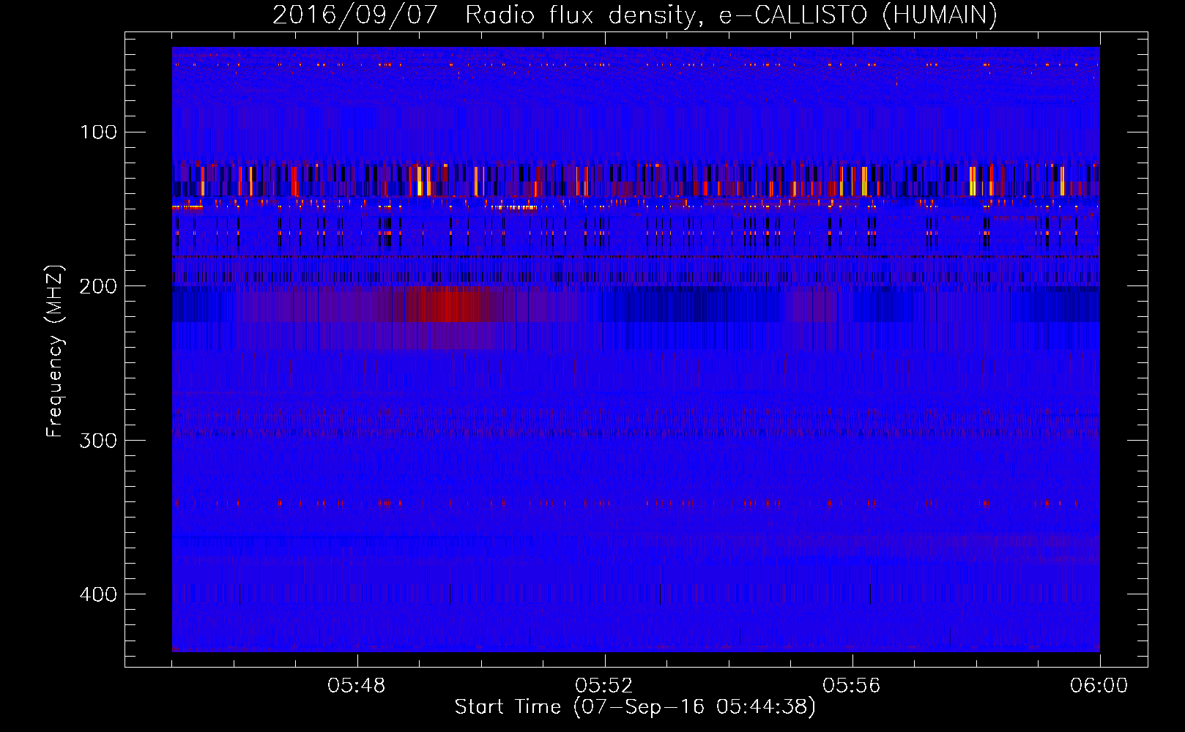Click the 'Frequency (MHZ)' axis label

click(55, 351)
